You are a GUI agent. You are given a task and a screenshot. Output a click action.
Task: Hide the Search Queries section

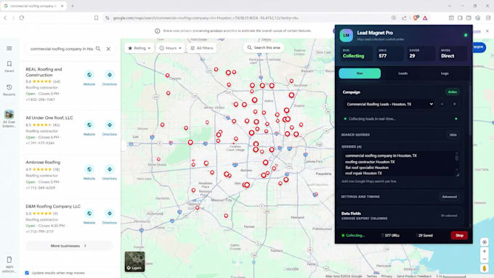click(453, 135)
